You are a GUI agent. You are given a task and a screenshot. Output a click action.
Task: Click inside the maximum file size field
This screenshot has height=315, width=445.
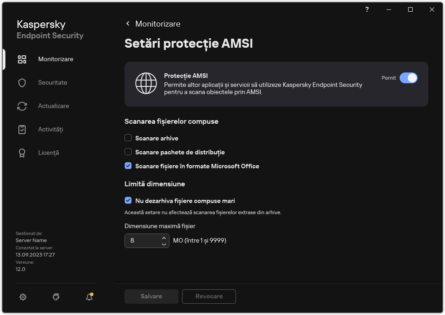(142, 240)
